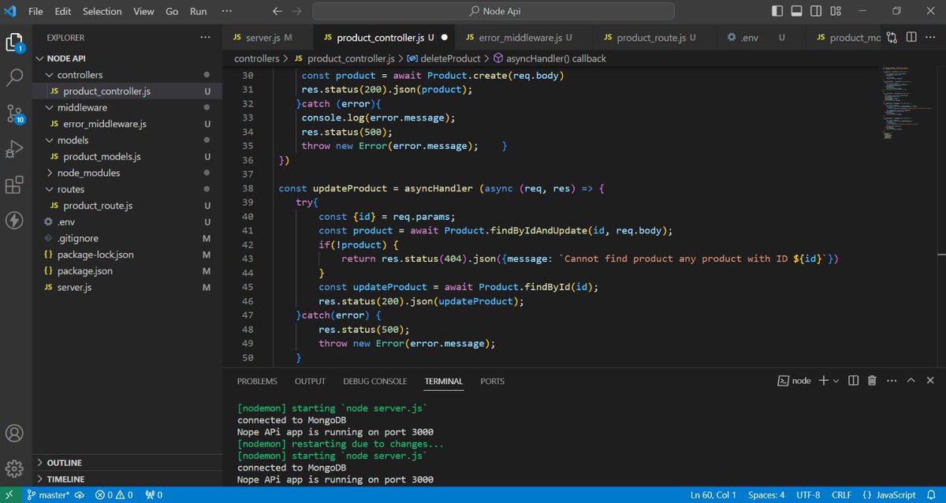946x503 pixels.
Task: Open the Go menu
Action: [172, 11]
